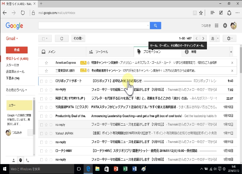The image size is (242, 174).
Task: Open the その他 actions dropdown
Action: coord(78,38)
